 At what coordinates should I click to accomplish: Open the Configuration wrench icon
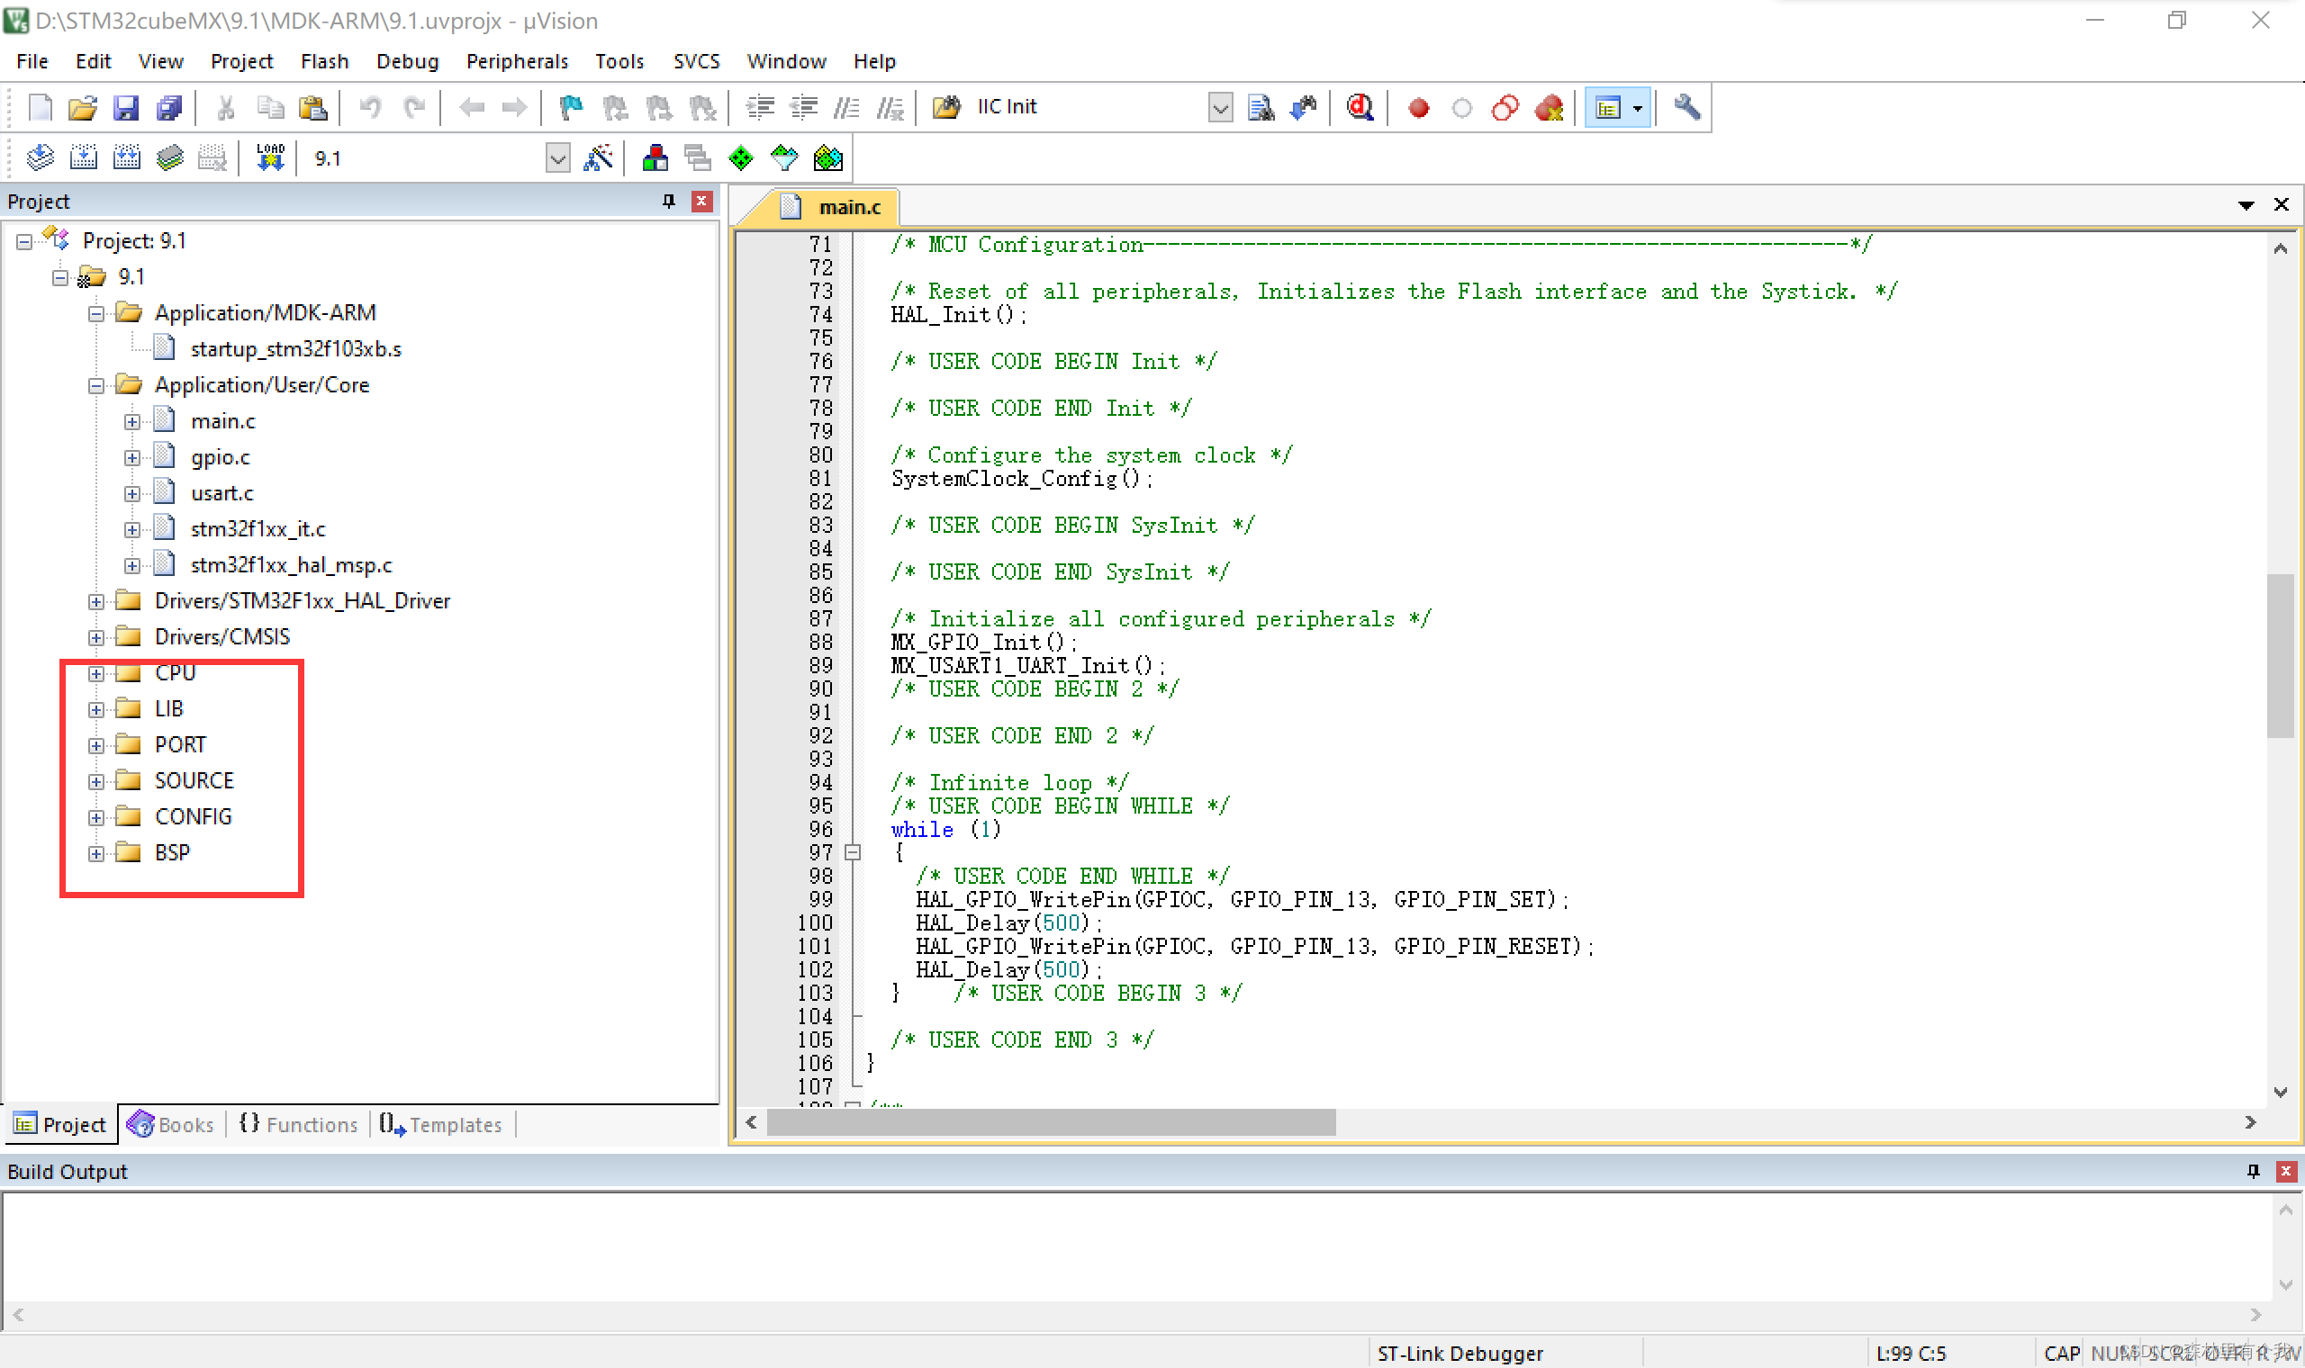coord(1686,108)
